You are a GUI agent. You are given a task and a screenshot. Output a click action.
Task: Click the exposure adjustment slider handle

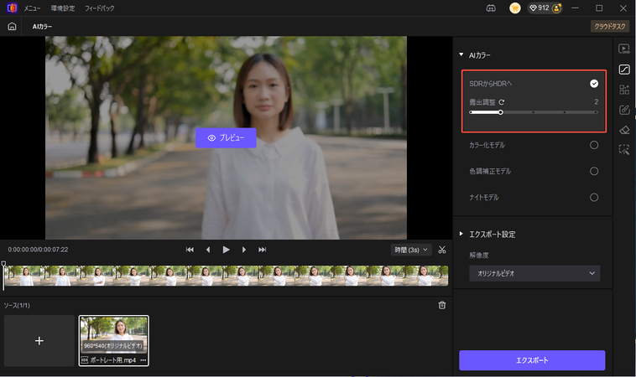501,111
